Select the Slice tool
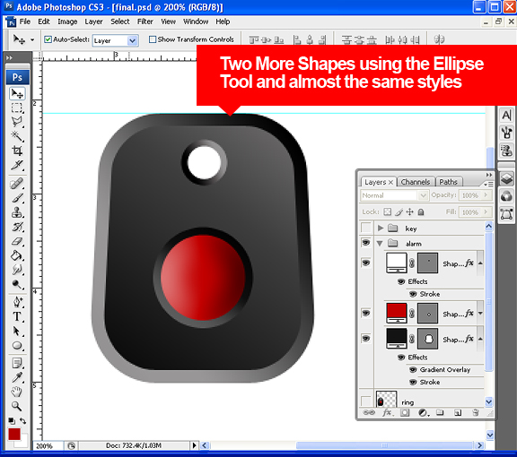Viewport: 517px width, 457px height. (17, 165)
